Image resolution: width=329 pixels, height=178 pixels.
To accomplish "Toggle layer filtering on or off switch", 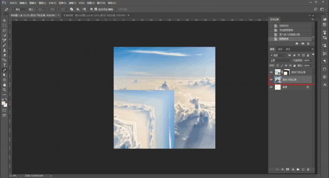I will coord(313,55).
